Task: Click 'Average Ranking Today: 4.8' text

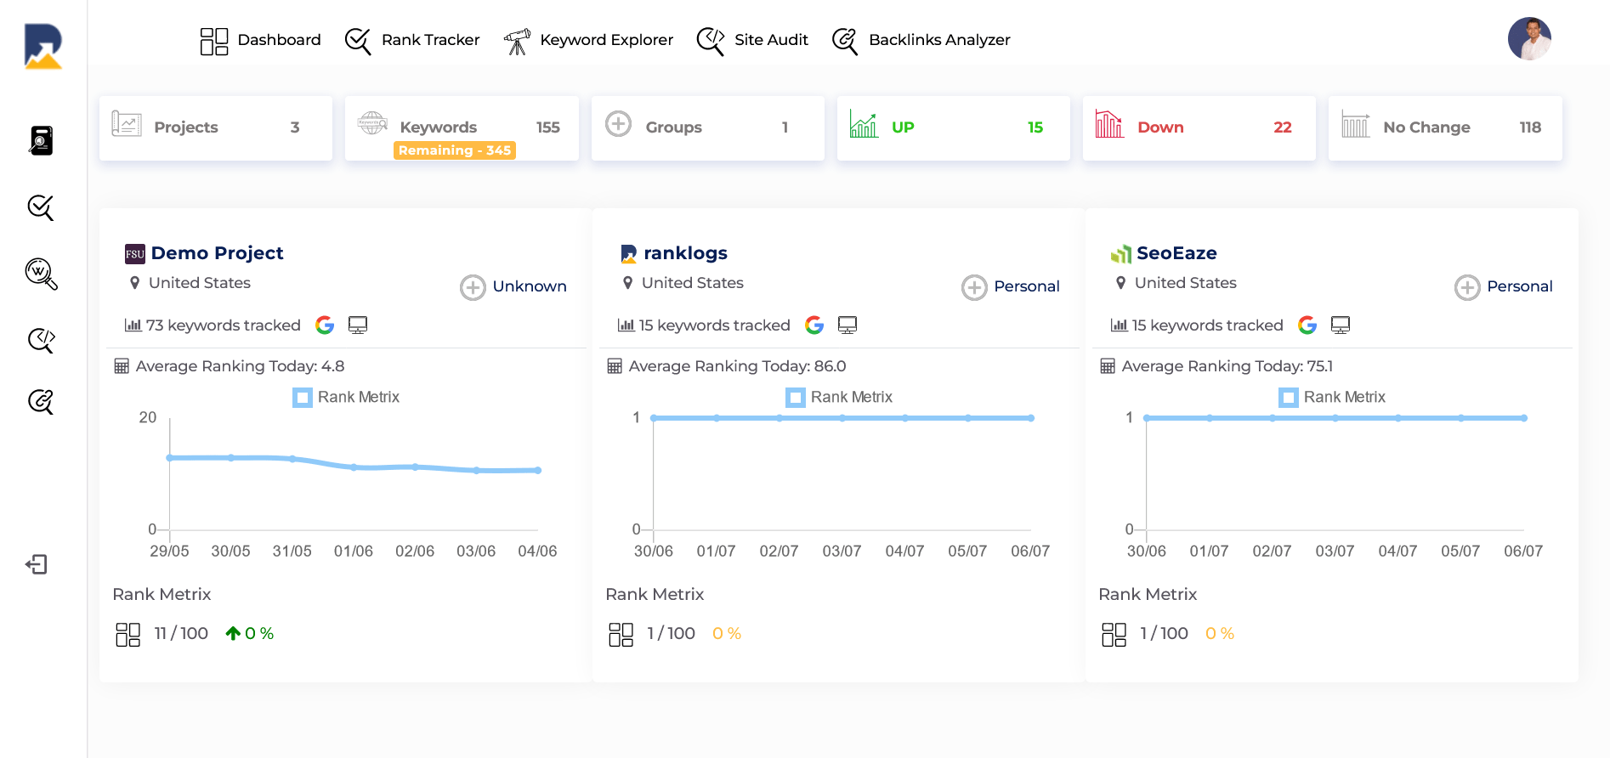Action: coord(240,366)
